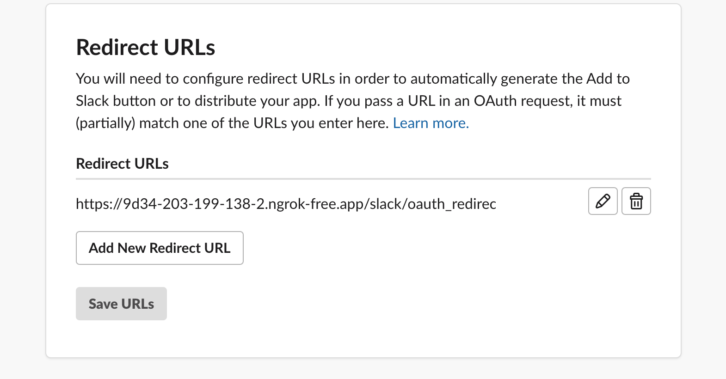726x379 pixels.
Task: Click the https://9d34 URL text row
Action: point(286,204)
